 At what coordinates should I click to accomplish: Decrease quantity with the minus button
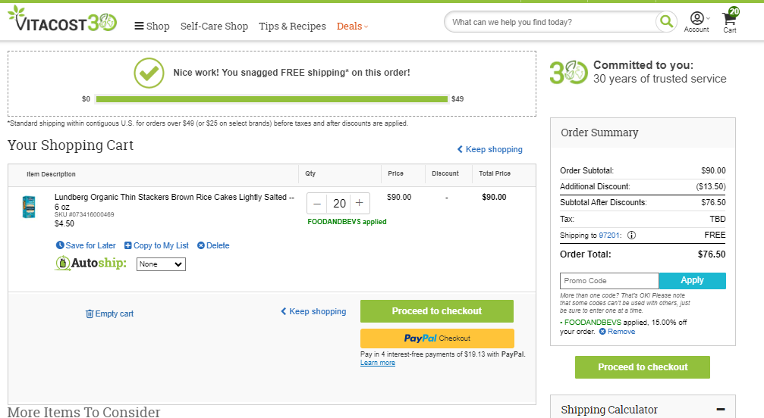coord(317,203)
